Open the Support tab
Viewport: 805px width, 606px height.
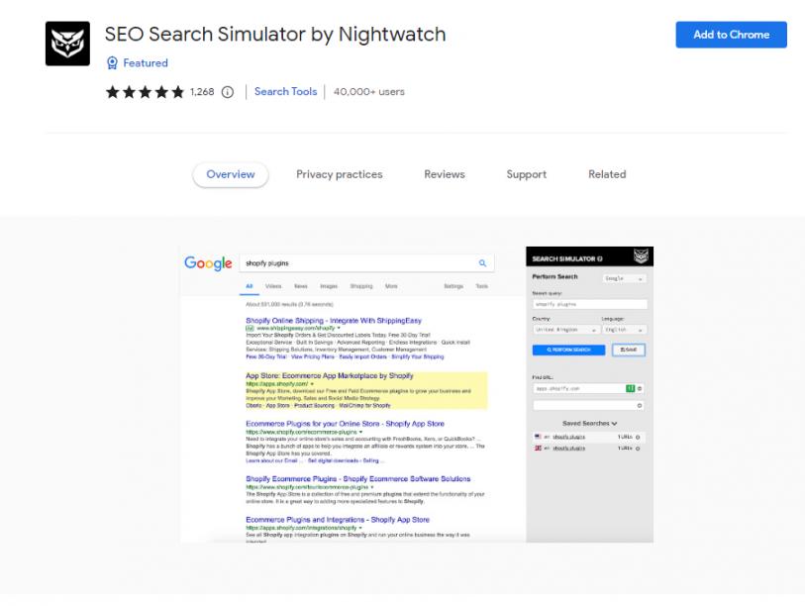526,174
